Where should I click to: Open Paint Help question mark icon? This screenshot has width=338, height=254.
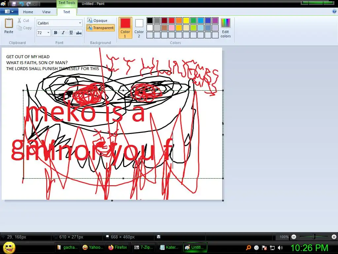(334, 12)
